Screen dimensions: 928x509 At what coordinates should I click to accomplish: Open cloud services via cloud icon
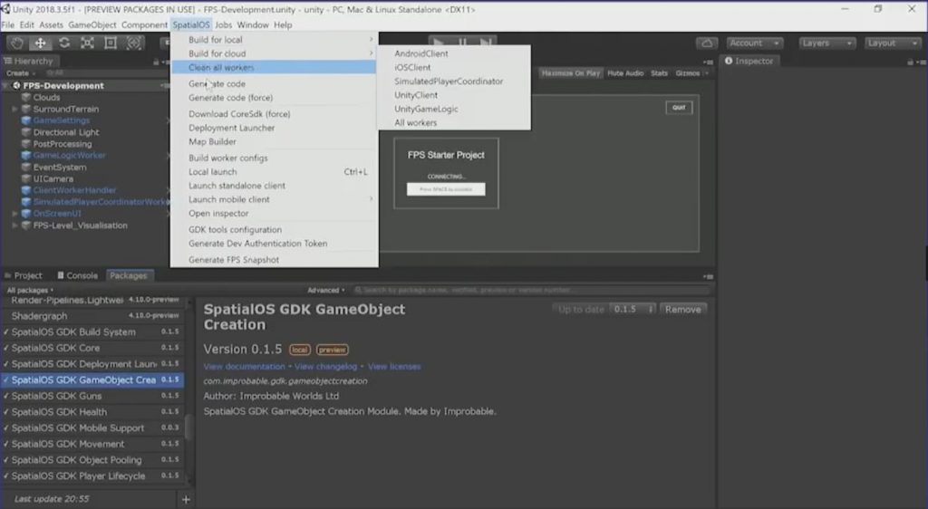click(707, 43)
